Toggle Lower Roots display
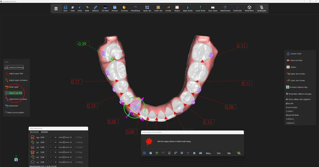 (200, 8)
